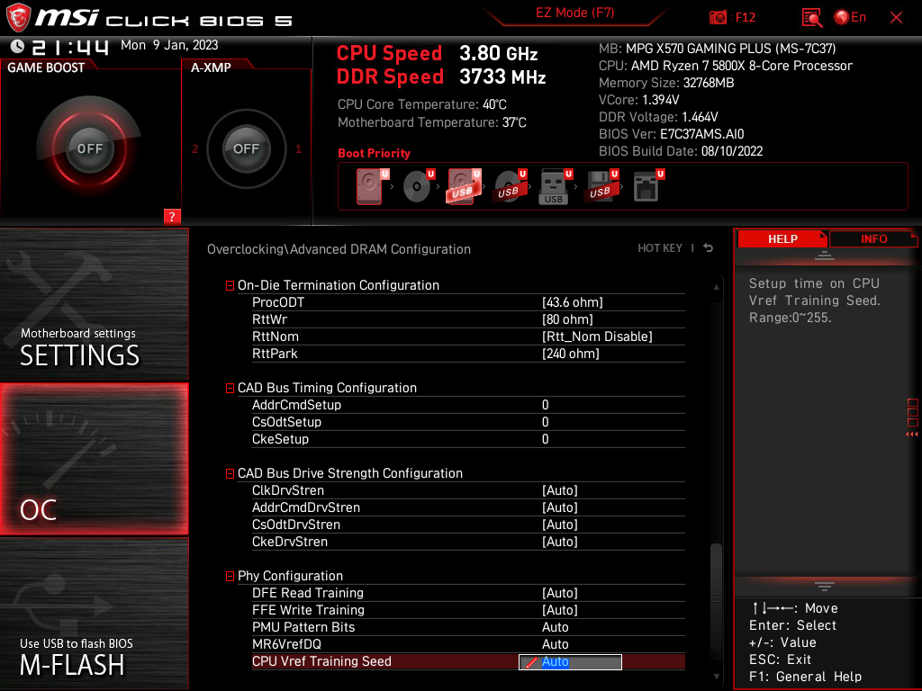The width and height of the screenshot is (922, 691).
Task: Click the MSI dragon shield logo
Action: click(x=18, y=17)
